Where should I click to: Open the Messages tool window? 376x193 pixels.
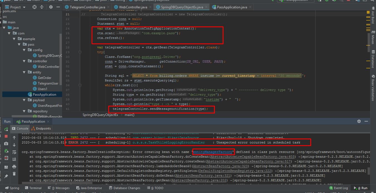coord(58,188)
